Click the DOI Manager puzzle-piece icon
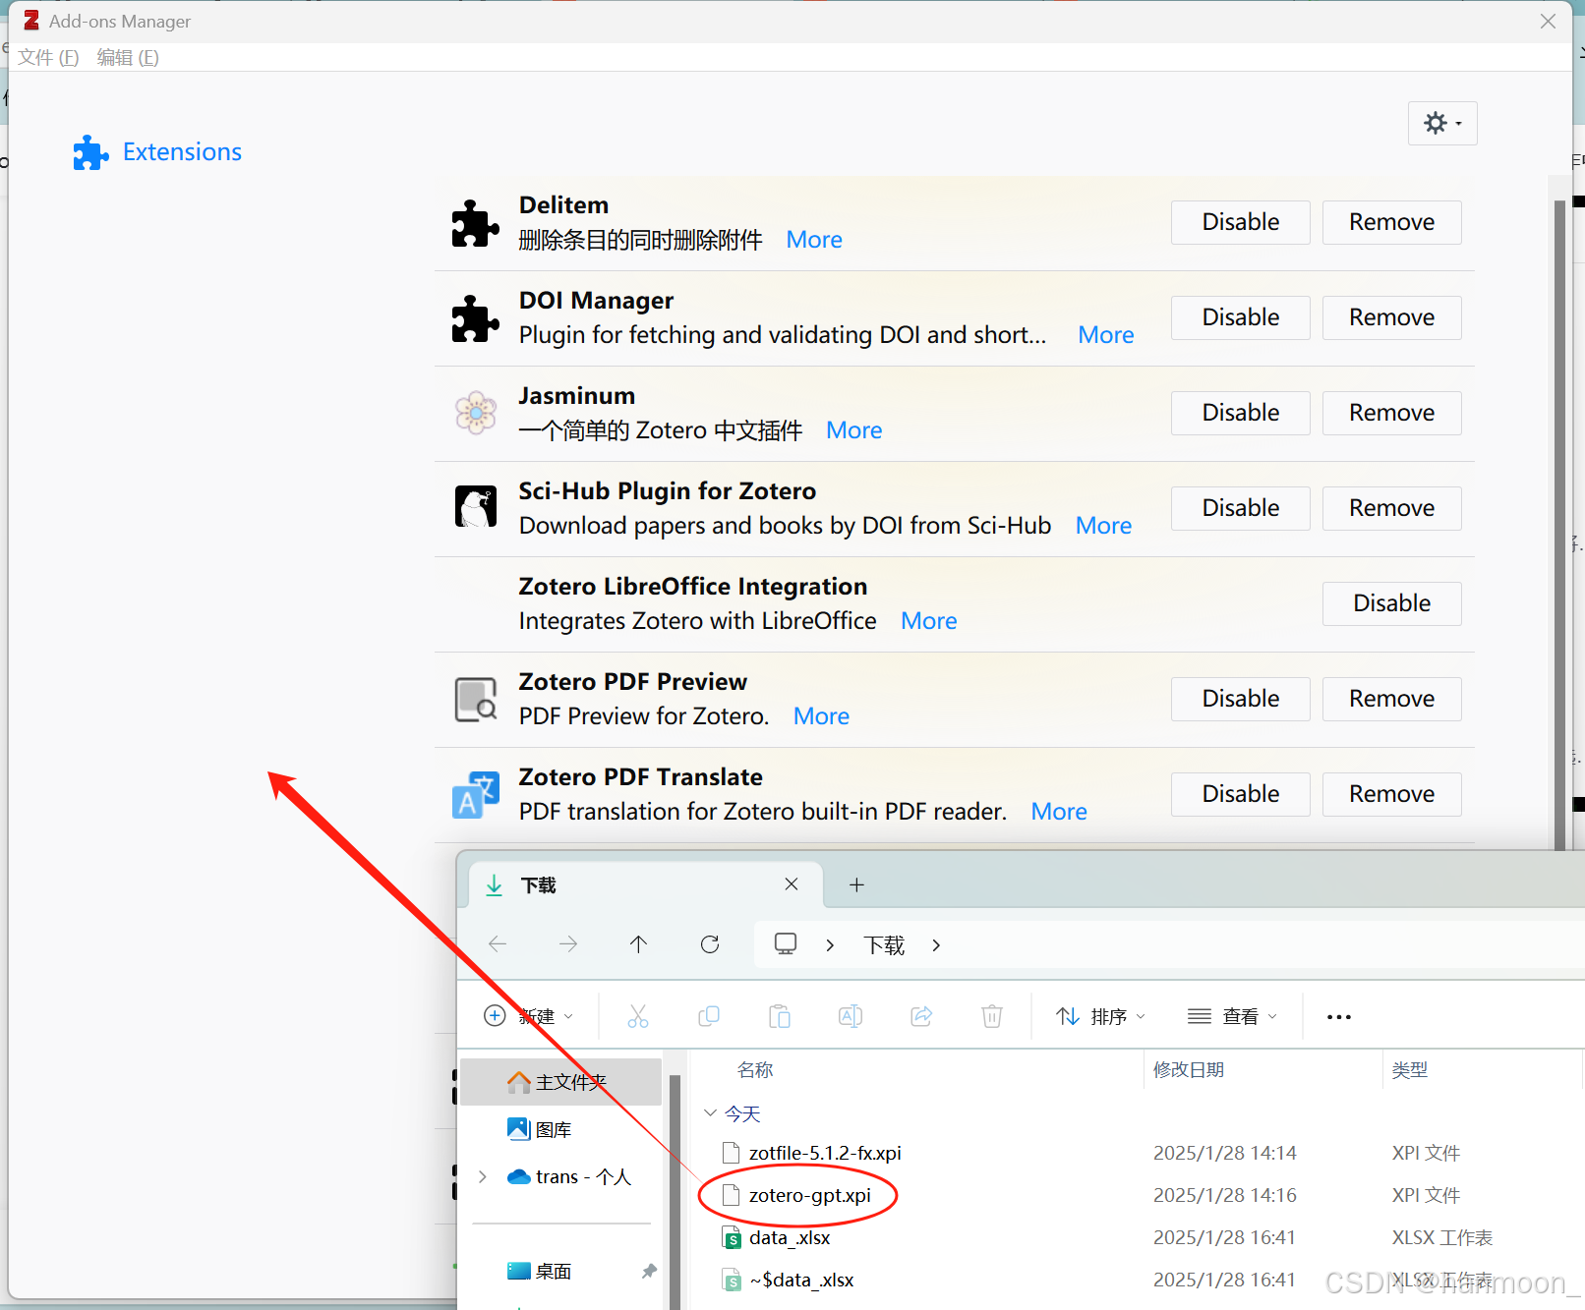This screenshot has height=1310, width=1585. [476, 318]
